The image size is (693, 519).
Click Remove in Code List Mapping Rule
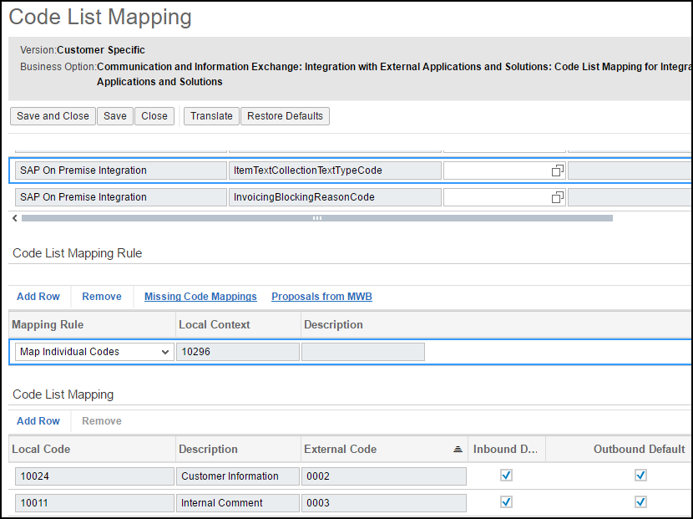pyautogui.click(x=102, y=297)
